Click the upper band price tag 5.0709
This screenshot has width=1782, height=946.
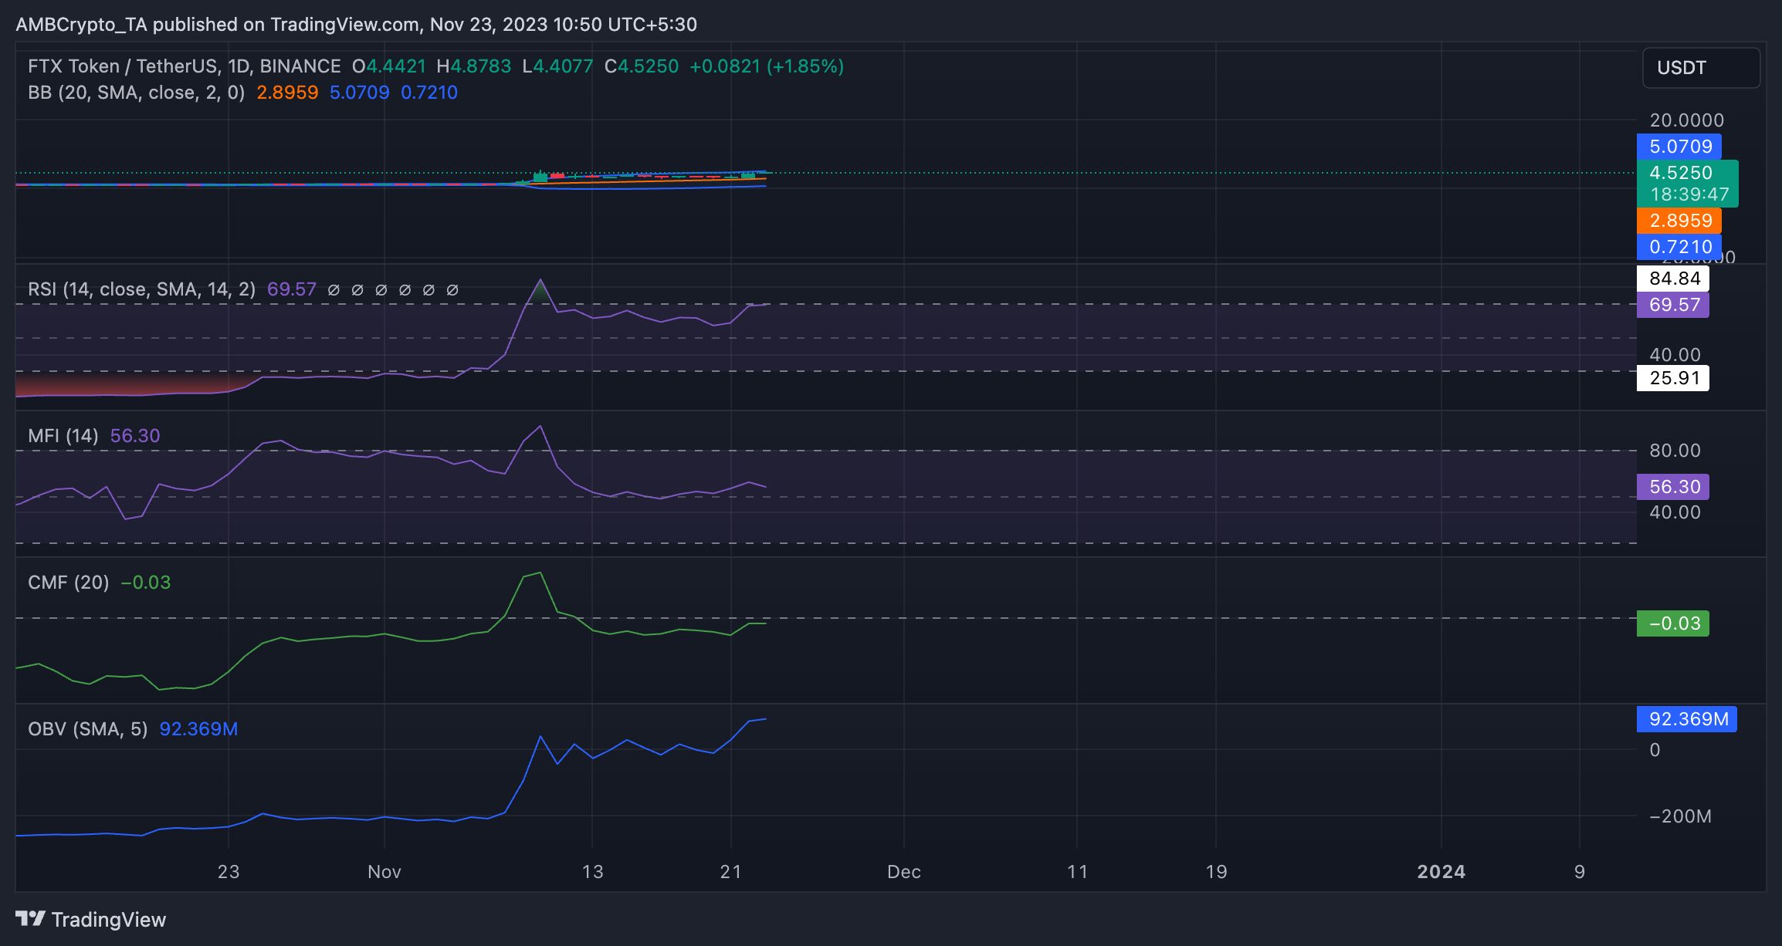(x=1679, y=147)
